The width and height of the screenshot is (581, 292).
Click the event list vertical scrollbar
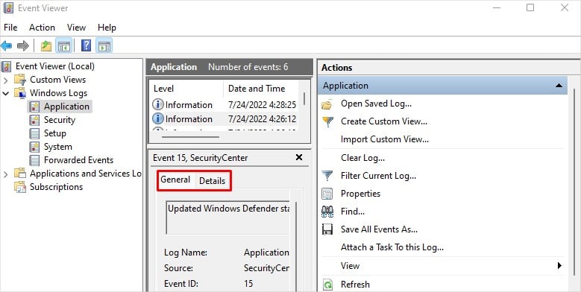[x=304, y=99]
